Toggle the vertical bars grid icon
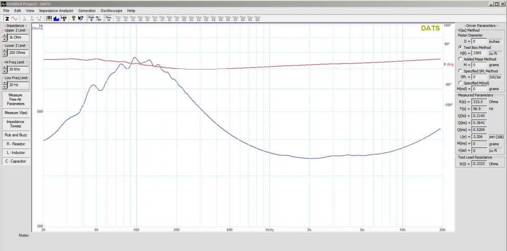Image resolution: width=507 pixels, height=251 pixels. click(x=49, y=19)
